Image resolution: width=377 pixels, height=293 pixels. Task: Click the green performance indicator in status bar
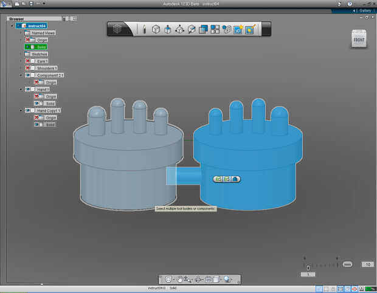click(x=370, y=289)
